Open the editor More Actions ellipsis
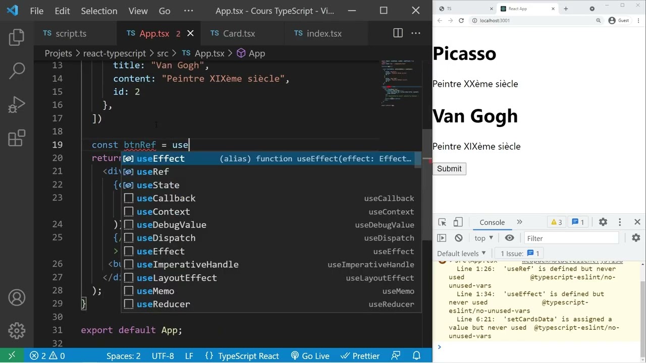The image size is (646, 363). [x=416, y=33]
